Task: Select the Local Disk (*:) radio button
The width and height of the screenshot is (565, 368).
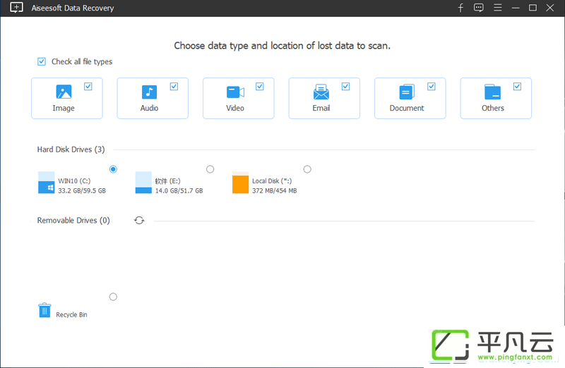Action: [307, 169]
